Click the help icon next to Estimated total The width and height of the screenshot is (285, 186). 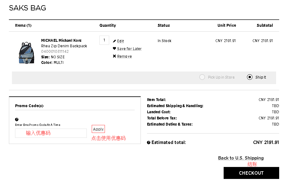pyautogui.click(x=148, y=143)
